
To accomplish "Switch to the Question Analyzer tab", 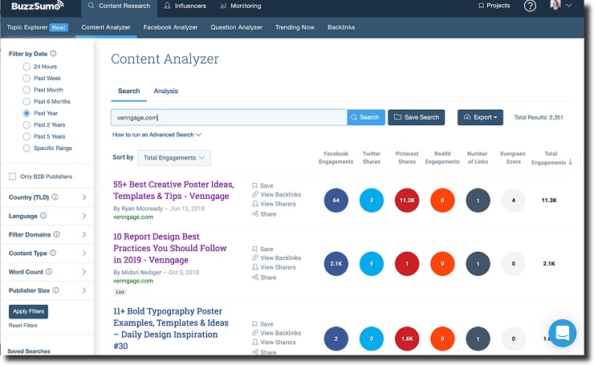I will [x=236, y=27].
